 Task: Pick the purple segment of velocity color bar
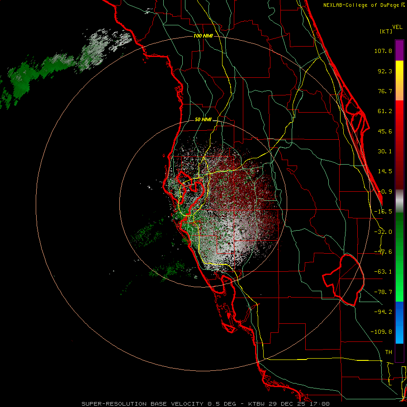[399, 50]
